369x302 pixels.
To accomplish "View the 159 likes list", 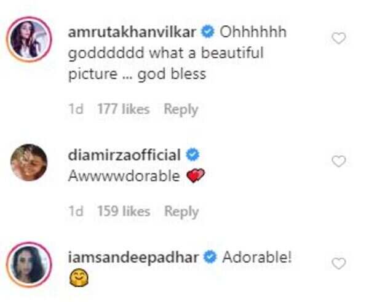I will point(123,212).
